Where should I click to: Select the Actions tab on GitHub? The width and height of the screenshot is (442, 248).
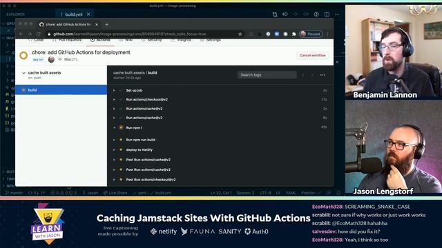click(x=100, y=40)
